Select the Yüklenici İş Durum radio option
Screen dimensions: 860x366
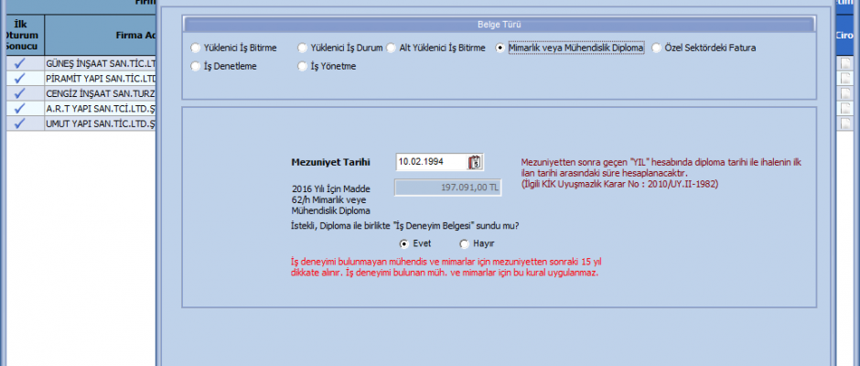pyautogui.click(x=303, y=48)
